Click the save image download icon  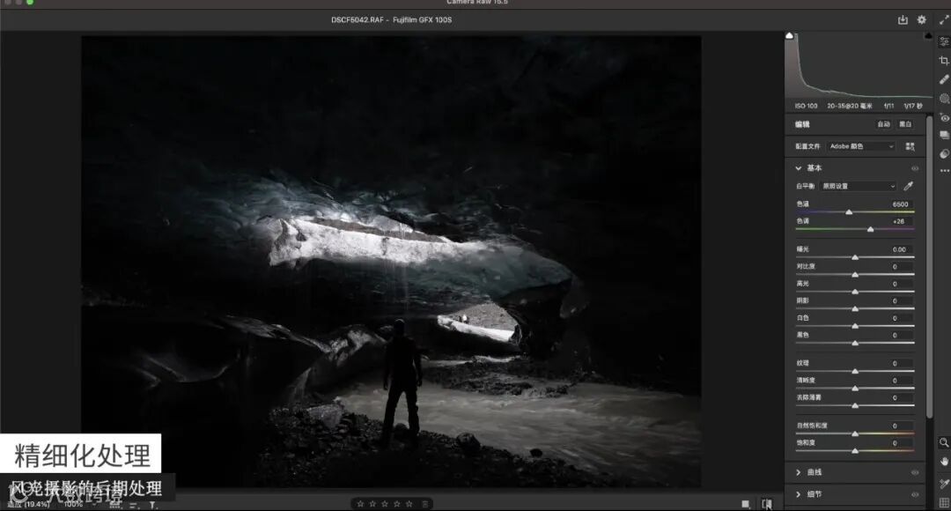[903, 19]
